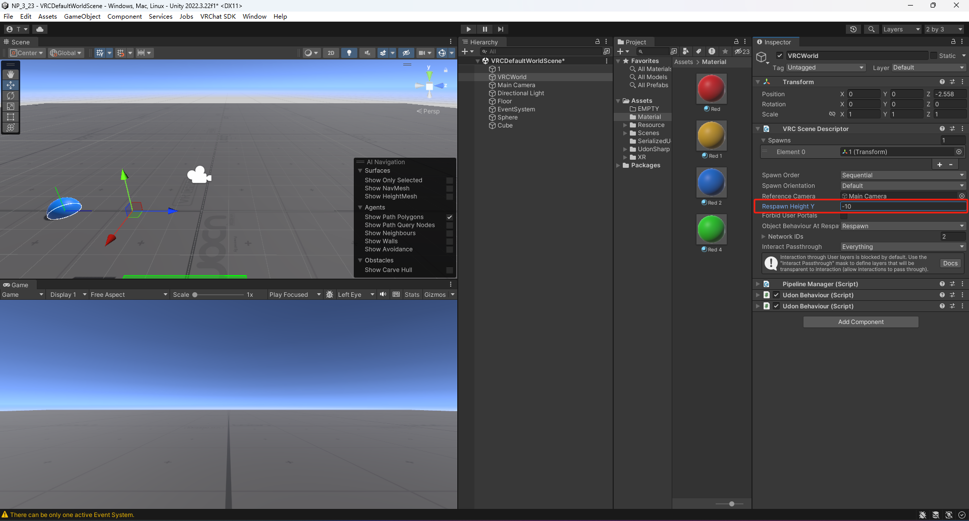Expand Pipeline Manager (Script) component
Screen dimensions: 969x521
tap(758, 284)
